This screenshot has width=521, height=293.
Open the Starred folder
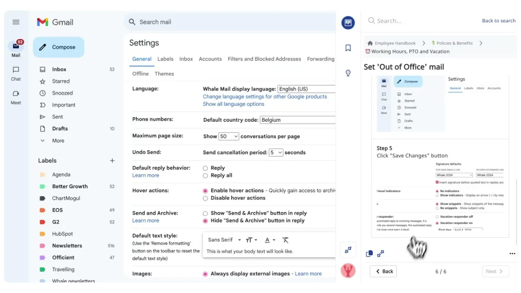pos(61,81)
